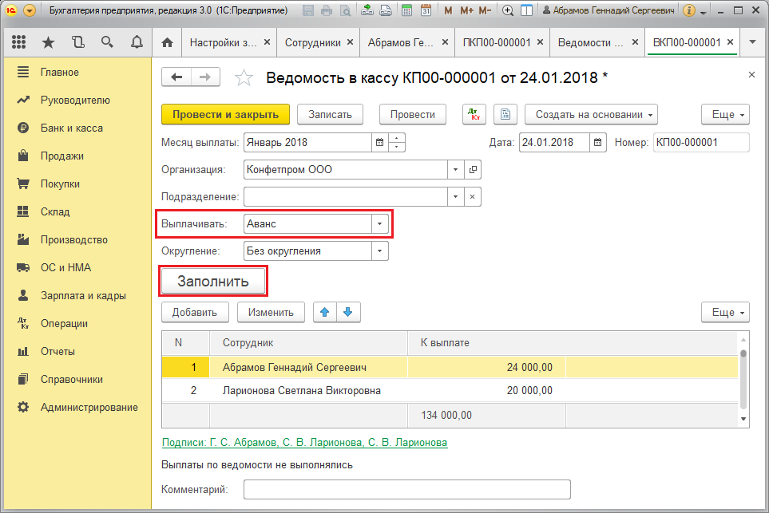
Task: Open the calendar icon in title bar
Action: [x=426, y=10]
